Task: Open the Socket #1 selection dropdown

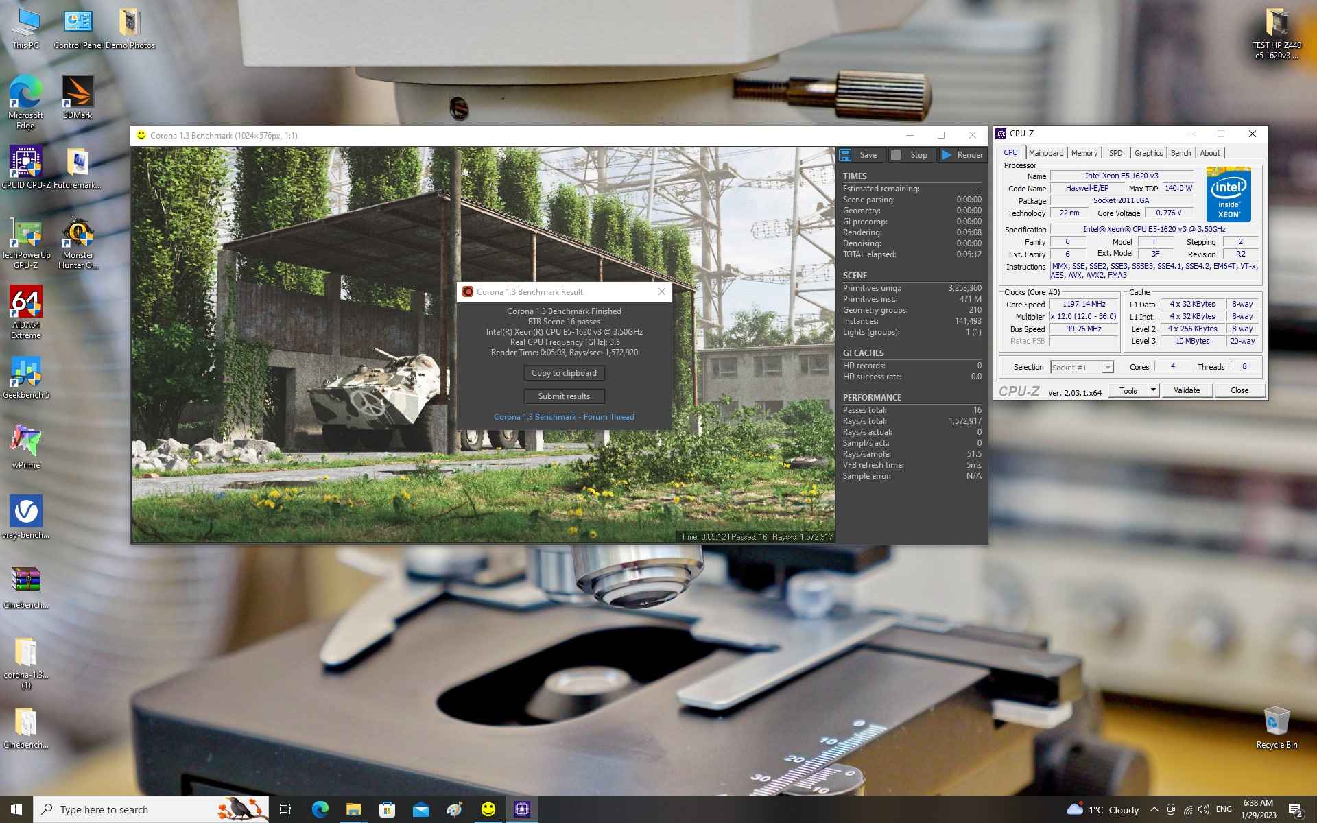Action: pyautogui.click(x=1106, y=366)
